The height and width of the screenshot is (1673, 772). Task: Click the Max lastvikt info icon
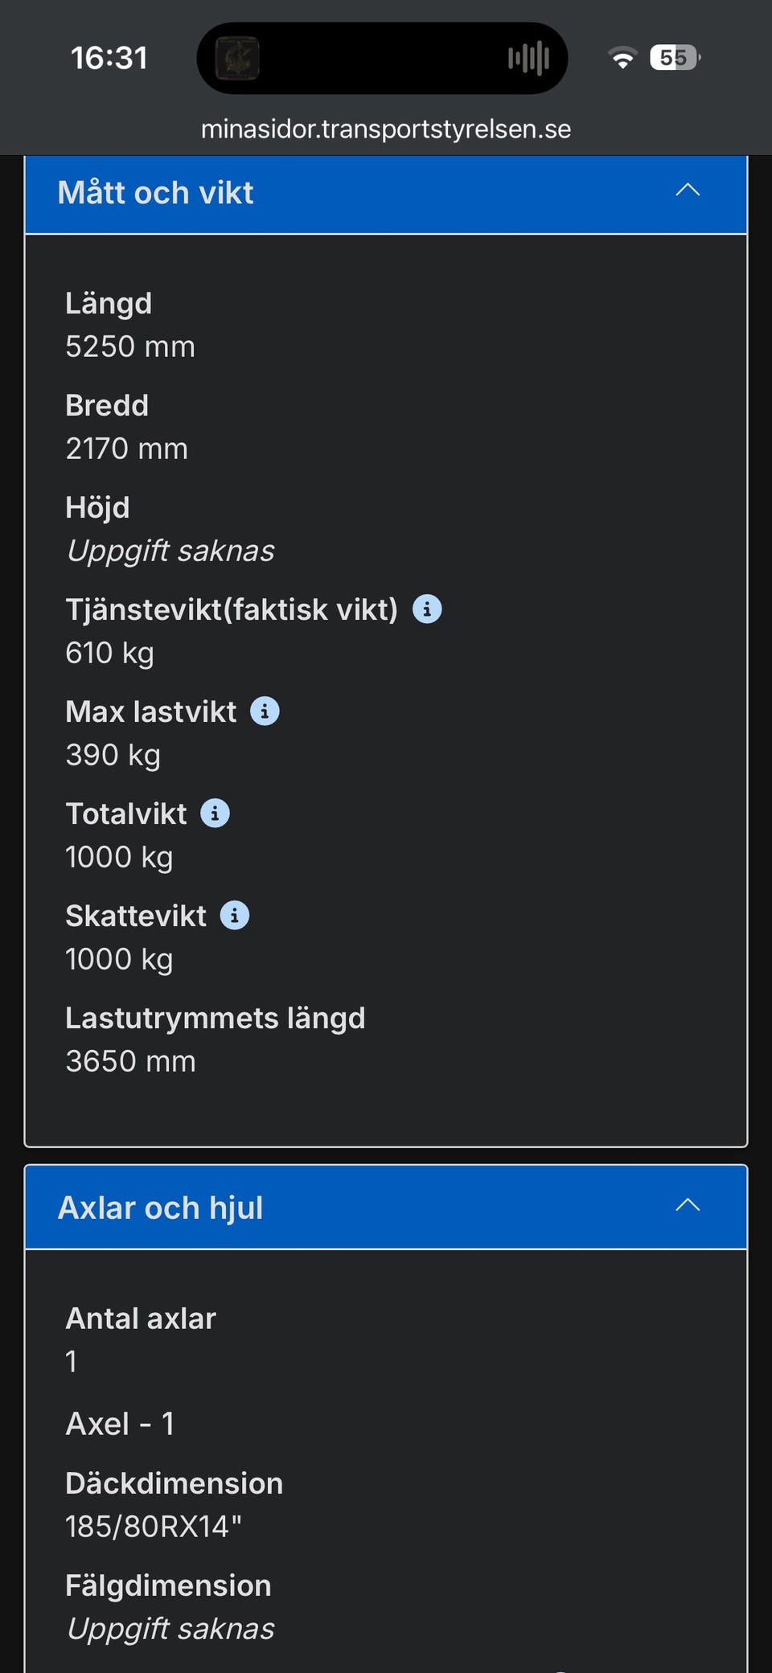click(x=265, y=711)
